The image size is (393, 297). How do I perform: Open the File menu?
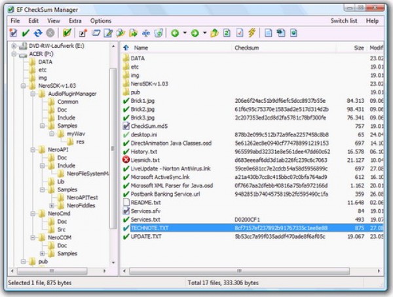coord(15,20)
